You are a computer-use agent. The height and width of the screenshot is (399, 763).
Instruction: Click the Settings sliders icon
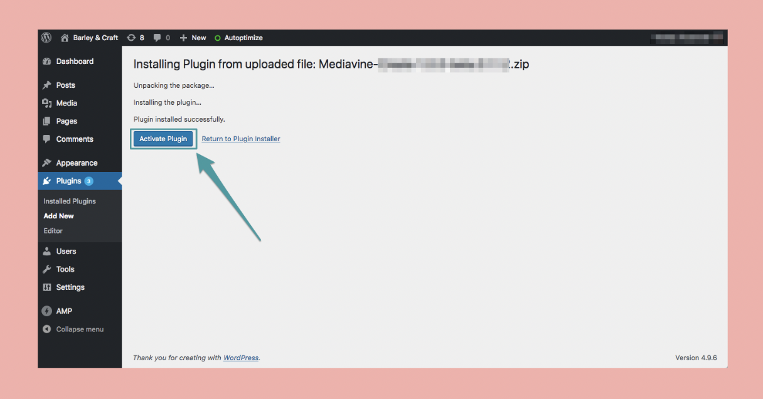[x=46, y=287]
